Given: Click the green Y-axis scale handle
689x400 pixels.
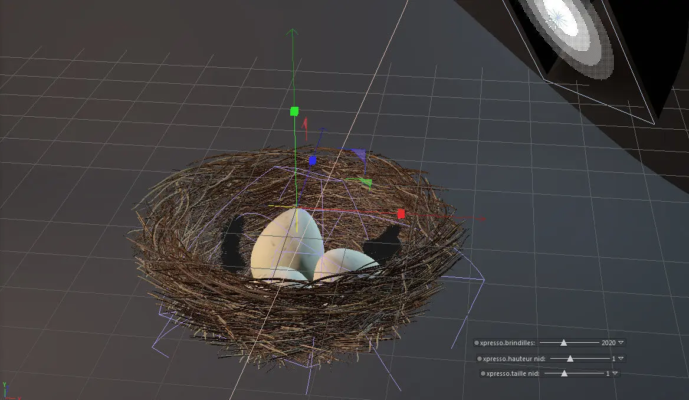Looking at the screenshot, I should pyautogui.click(x=294, y=111).
